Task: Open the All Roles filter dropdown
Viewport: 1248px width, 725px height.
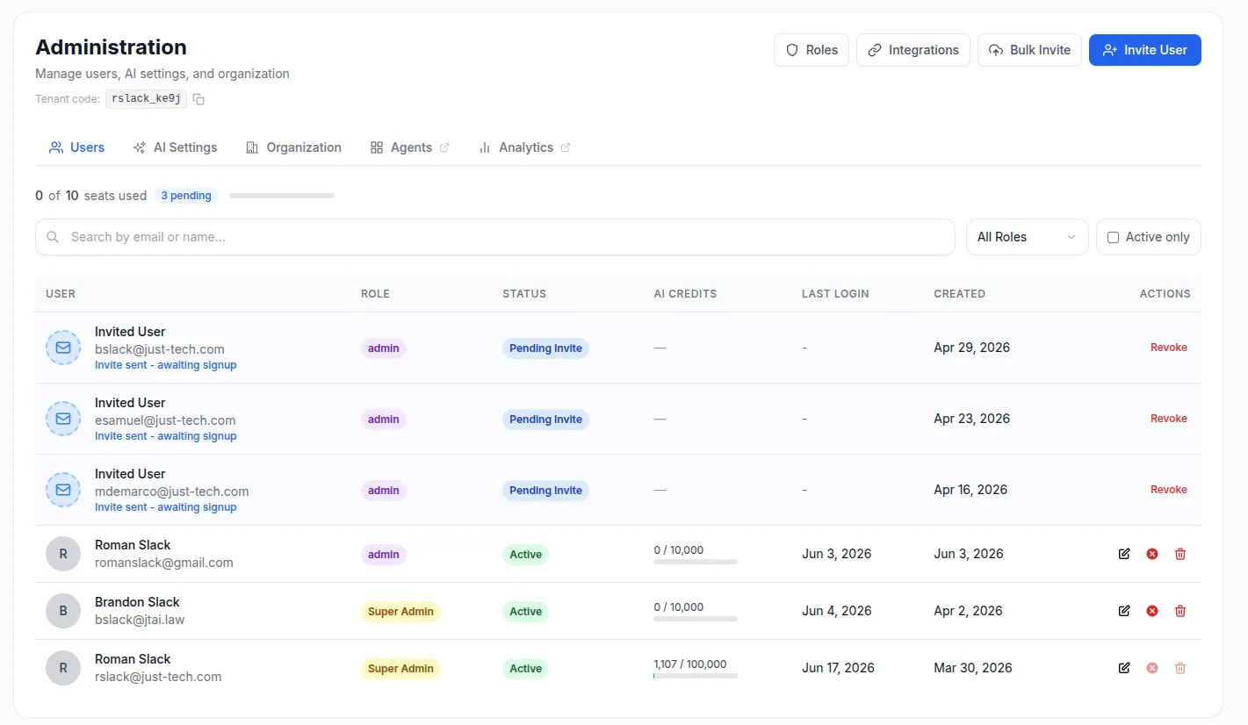Action: click(x=1027, y=237)
